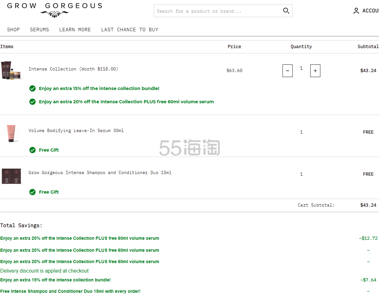
Task: Decrease Intense Collection quantity with minus
Action: tap(287, 71)
